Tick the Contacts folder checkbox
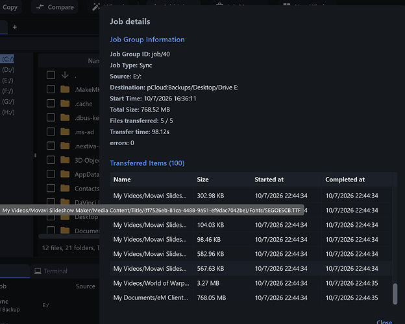 pos(51,188)
